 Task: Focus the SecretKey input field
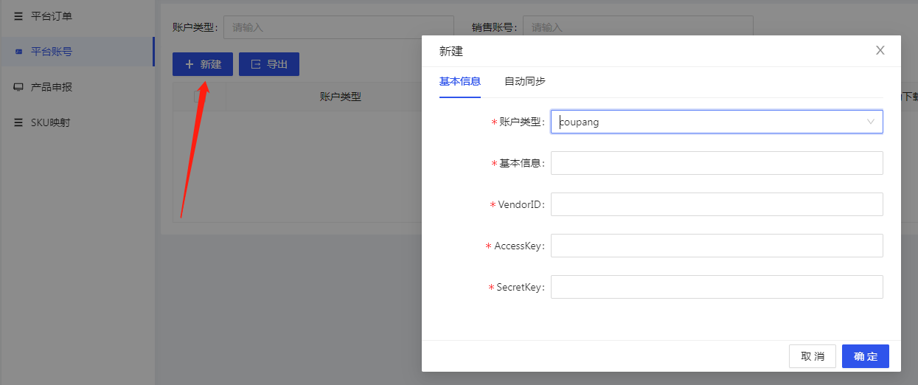(x=717, y=287)
